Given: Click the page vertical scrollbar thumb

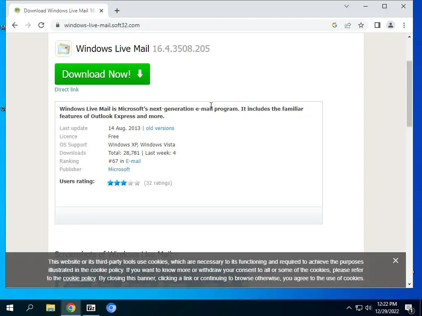Looking at the screenshot, I should click(409, 94).
